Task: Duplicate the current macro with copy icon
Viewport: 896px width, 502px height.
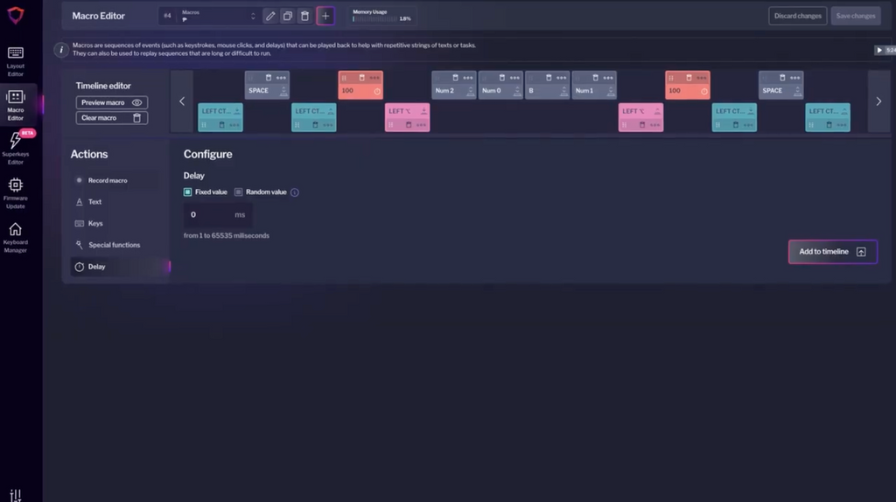Action: click(x=287, y=16)
